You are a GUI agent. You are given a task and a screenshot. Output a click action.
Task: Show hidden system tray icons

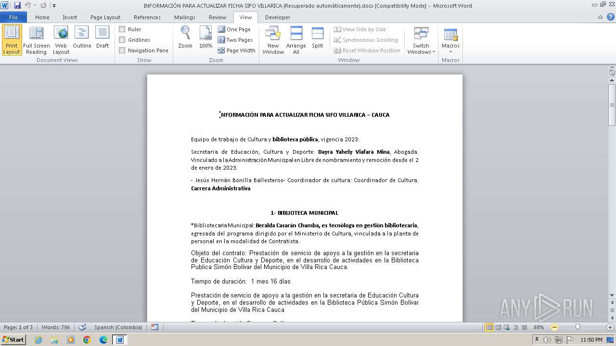click(537, 340)
